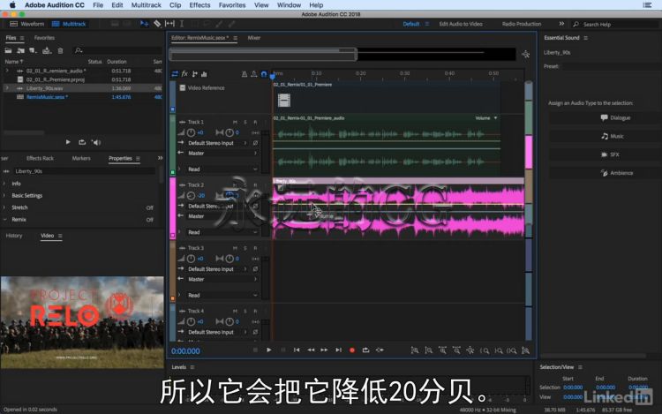662x414 pixels.
Task: Switch to the Effects Rack tab
Action: [40, 158]
